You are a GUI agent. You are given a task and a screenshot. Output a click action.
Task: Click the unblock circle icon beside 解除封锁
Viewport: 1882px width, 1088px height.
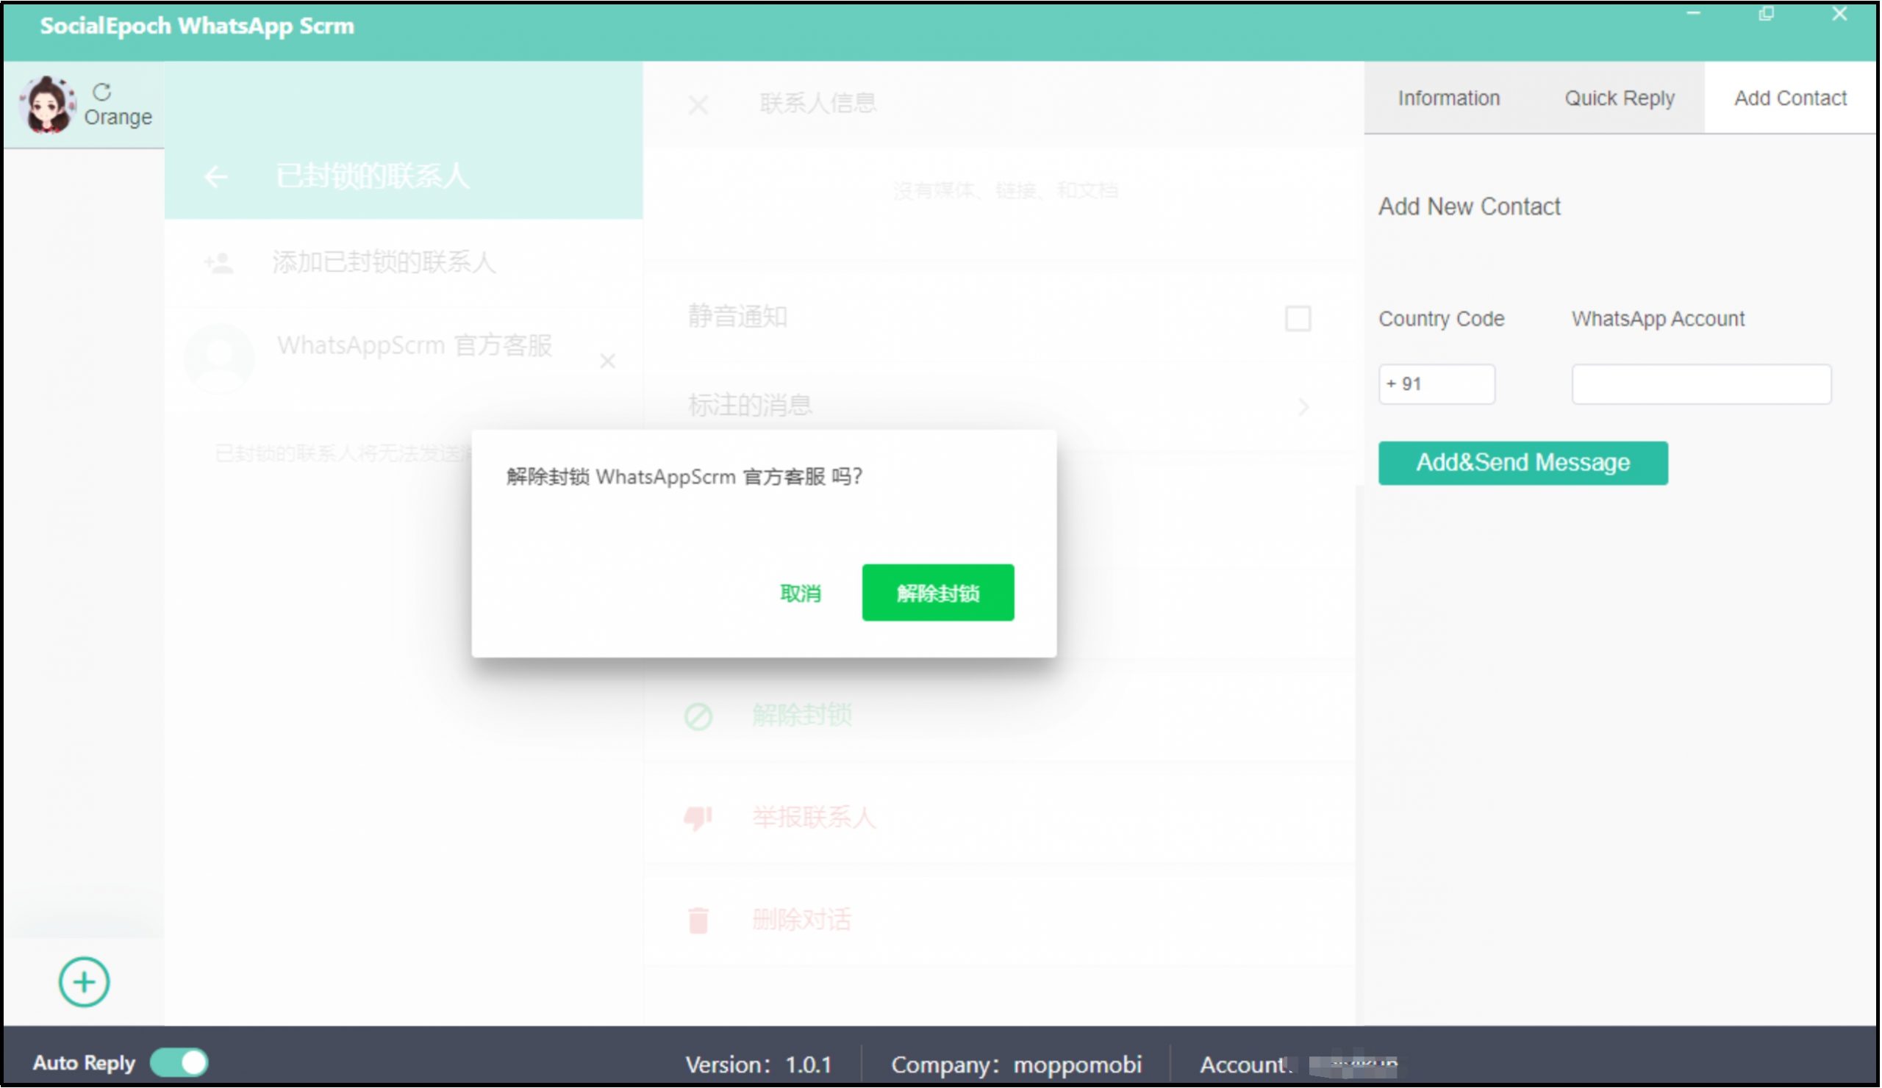[x=698, y=717]
